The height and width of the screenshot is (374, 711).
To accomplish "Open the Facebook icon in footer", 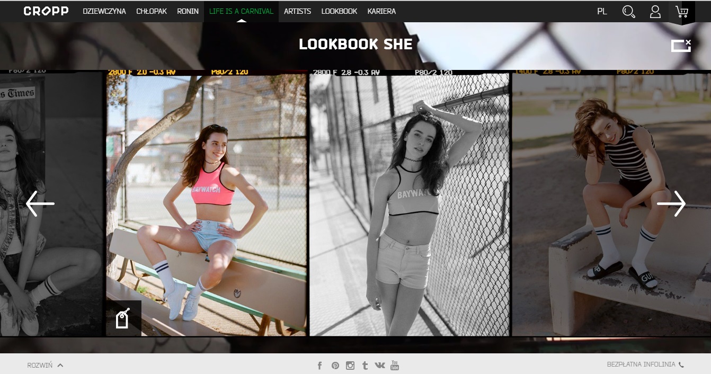I will coord(320,365).
